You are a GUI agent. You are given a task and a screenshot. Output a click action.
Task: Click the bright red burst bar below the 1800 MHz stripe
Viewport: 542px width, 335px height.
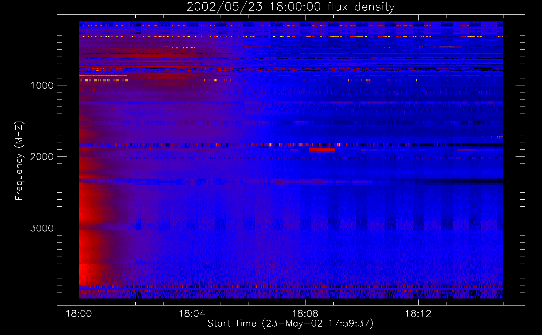tap(322, 149)
